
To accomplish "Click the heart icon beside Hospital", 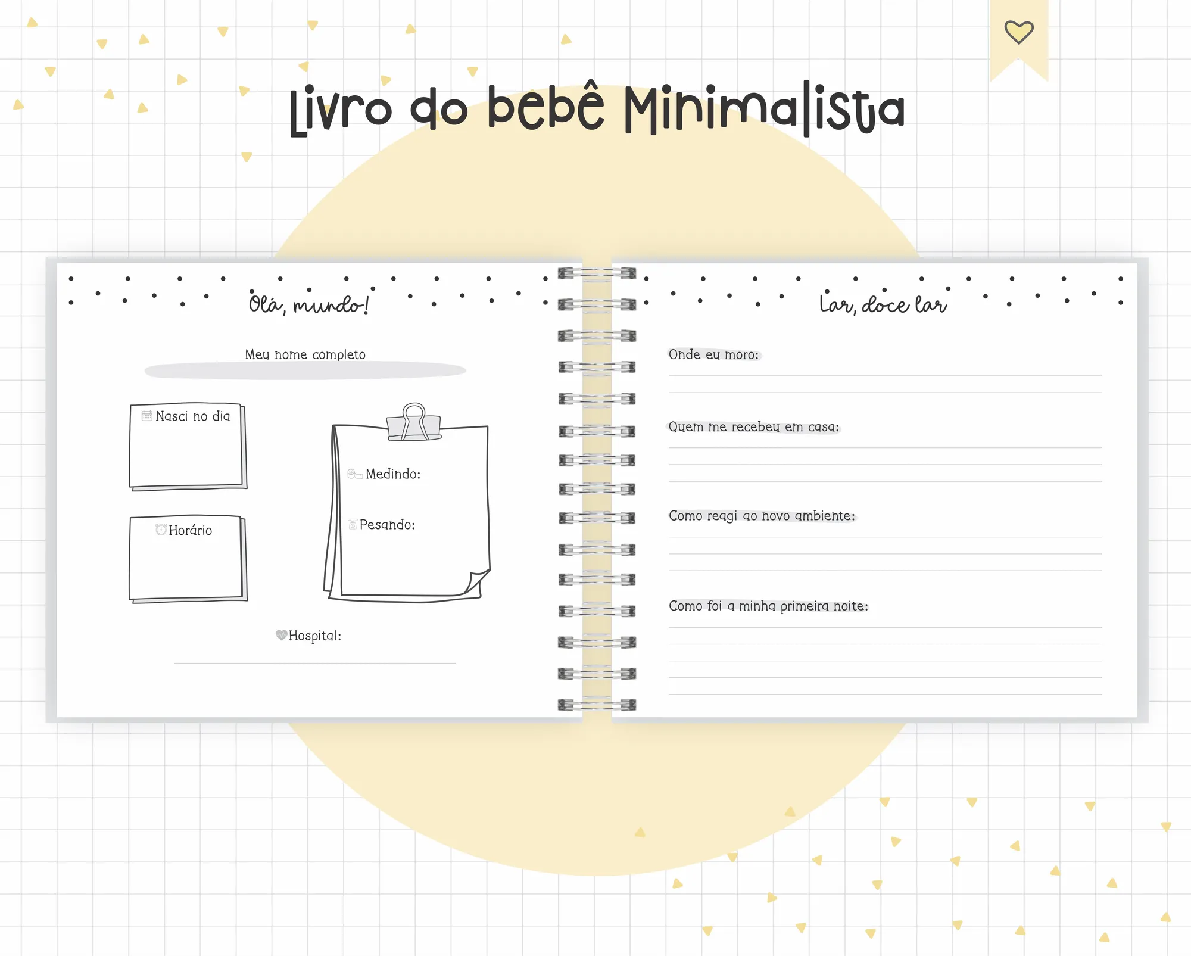I will click(281, 635).
